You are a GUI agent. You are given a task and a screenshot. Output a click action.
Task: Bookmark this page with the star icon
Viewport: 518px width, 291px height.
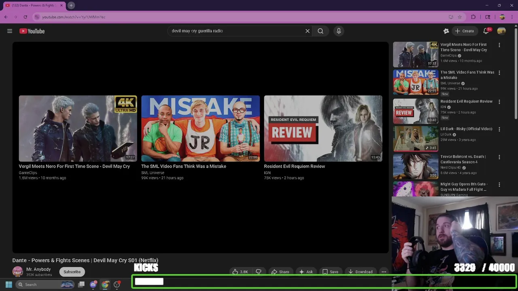click(460, 17)
